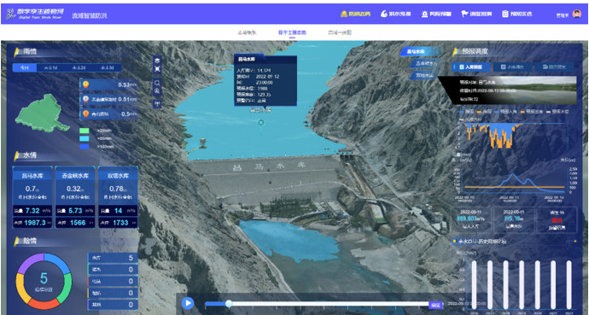Click the full extent frame icon on map toolbar
Image resolution: width=589 pixels, height=315 pixels.
coord(157,69)
